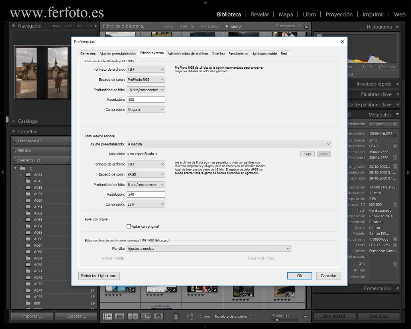Open Compresión Ninguna dropdown

146,109
